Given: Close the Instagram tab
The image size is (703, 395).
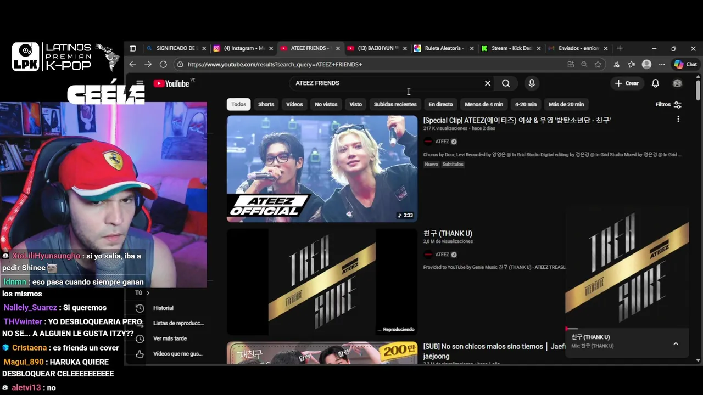Looking at the screenshot, I should 271,48.
